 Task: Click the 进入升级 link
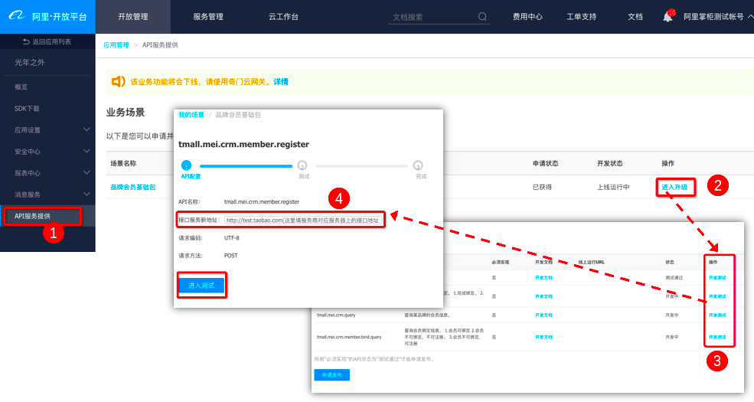tap(674, 187)
